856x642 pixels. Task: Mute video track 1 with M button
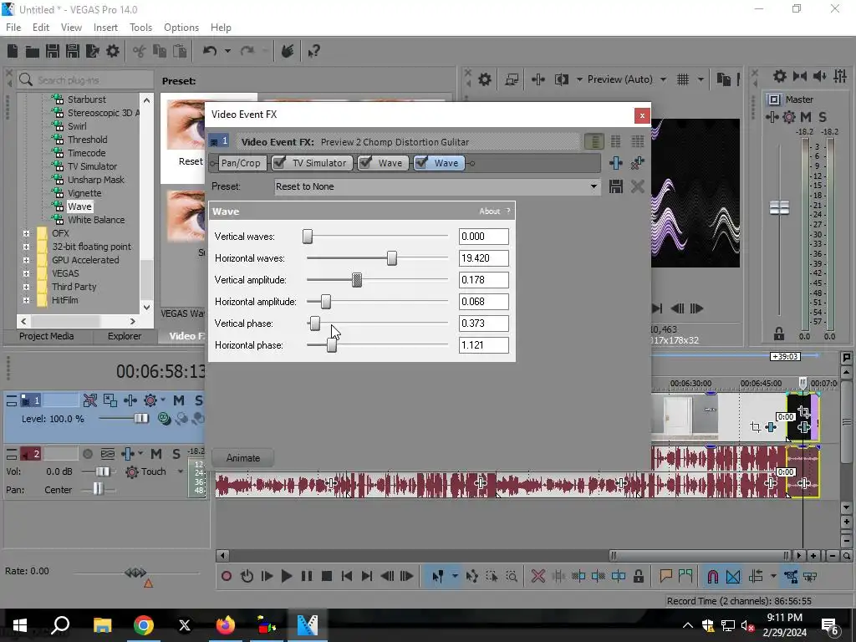[179, 400]
